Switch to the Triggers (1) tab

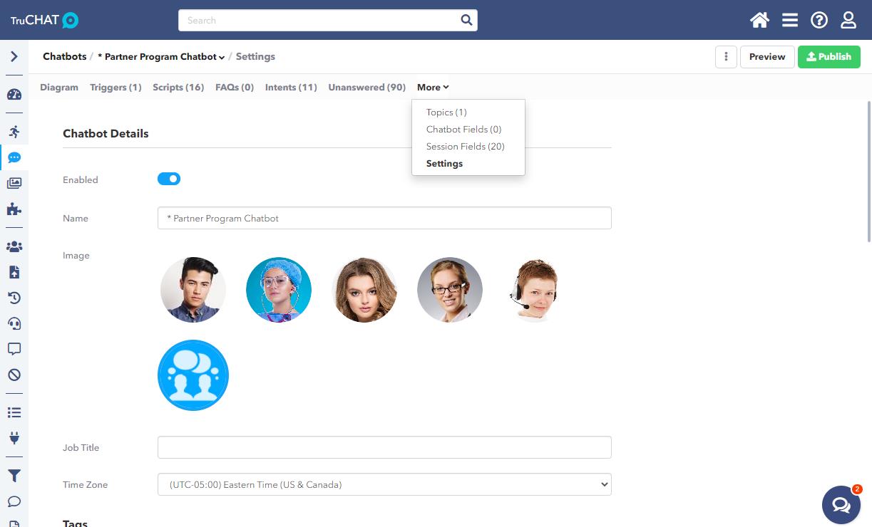[x=116, y=87]
